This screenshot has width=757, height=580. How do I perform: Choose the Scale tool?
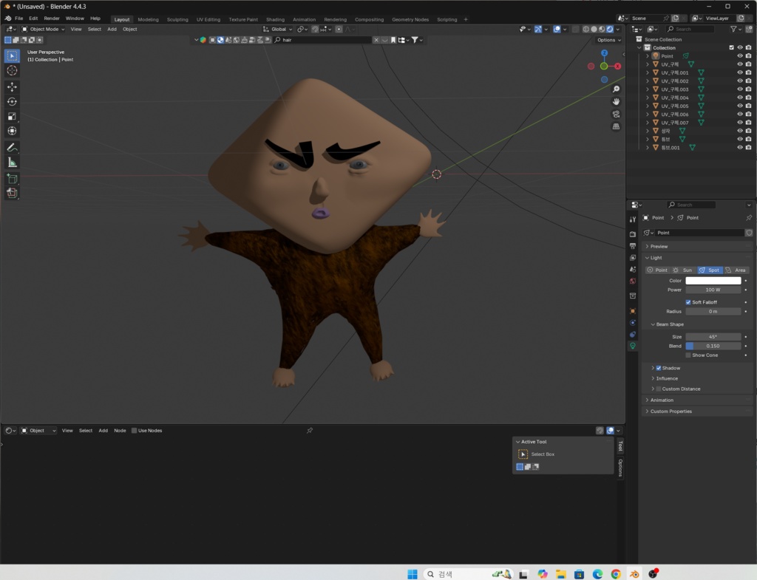(12, 116)
